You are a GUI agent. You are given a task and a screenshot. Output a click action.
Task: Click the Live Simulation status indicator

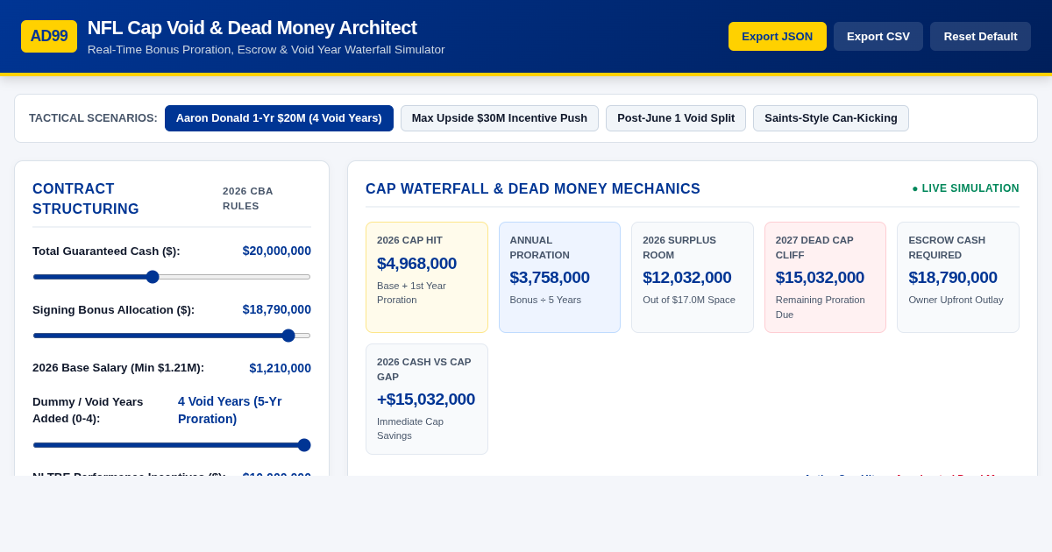point(965,188)
